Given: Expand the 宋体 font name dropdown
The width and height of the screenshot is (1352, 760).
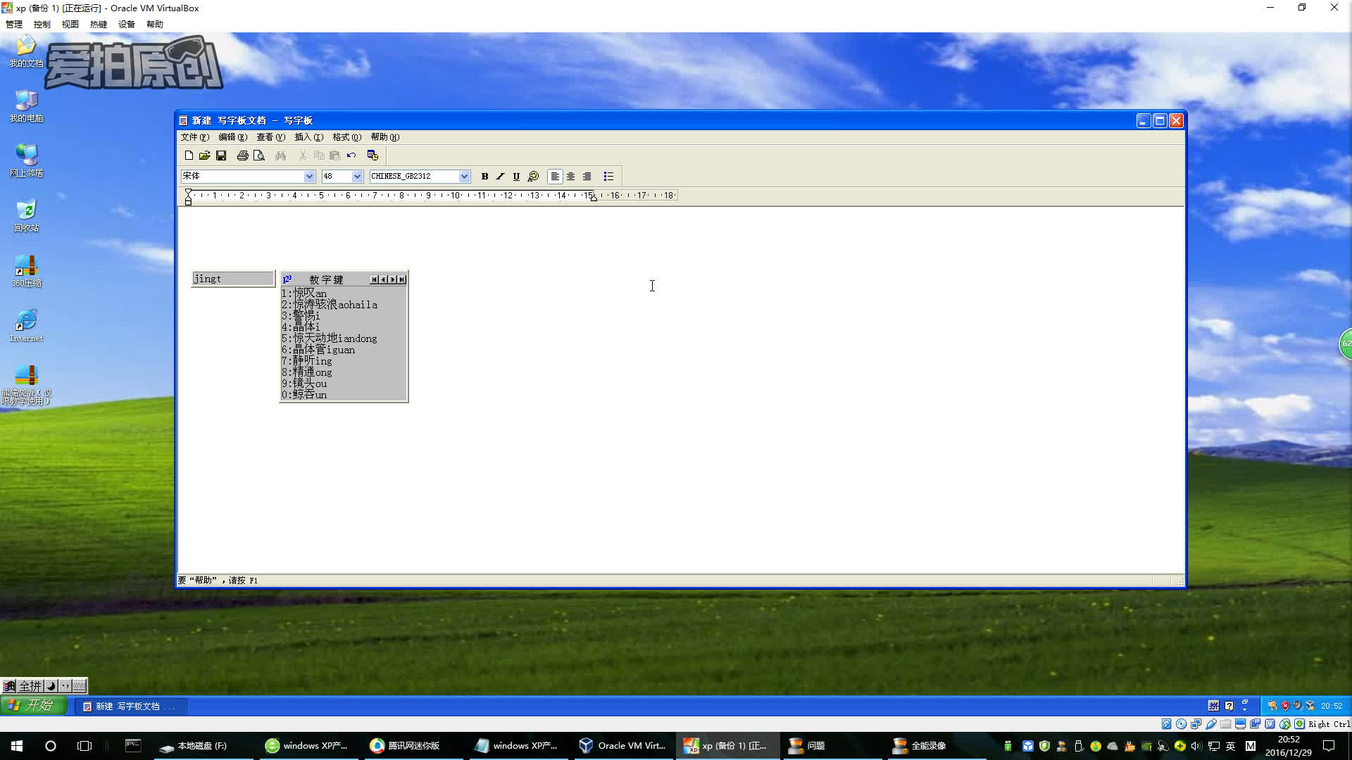Looking at the screenshot, I should (309, 177).
